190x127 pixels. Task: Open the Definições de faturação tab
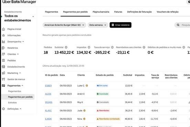pos(139,12)
